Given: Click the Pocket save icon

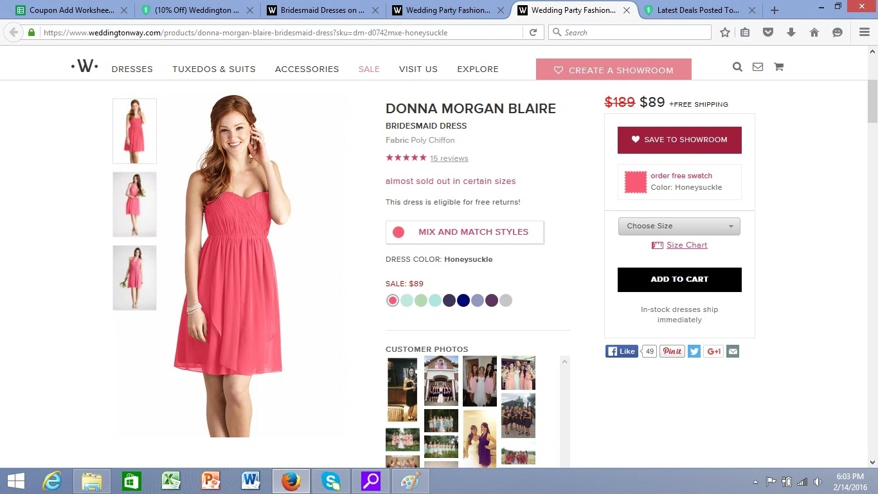Looking at the screenshot, I should pyautogui.click(x=768, y=32).
